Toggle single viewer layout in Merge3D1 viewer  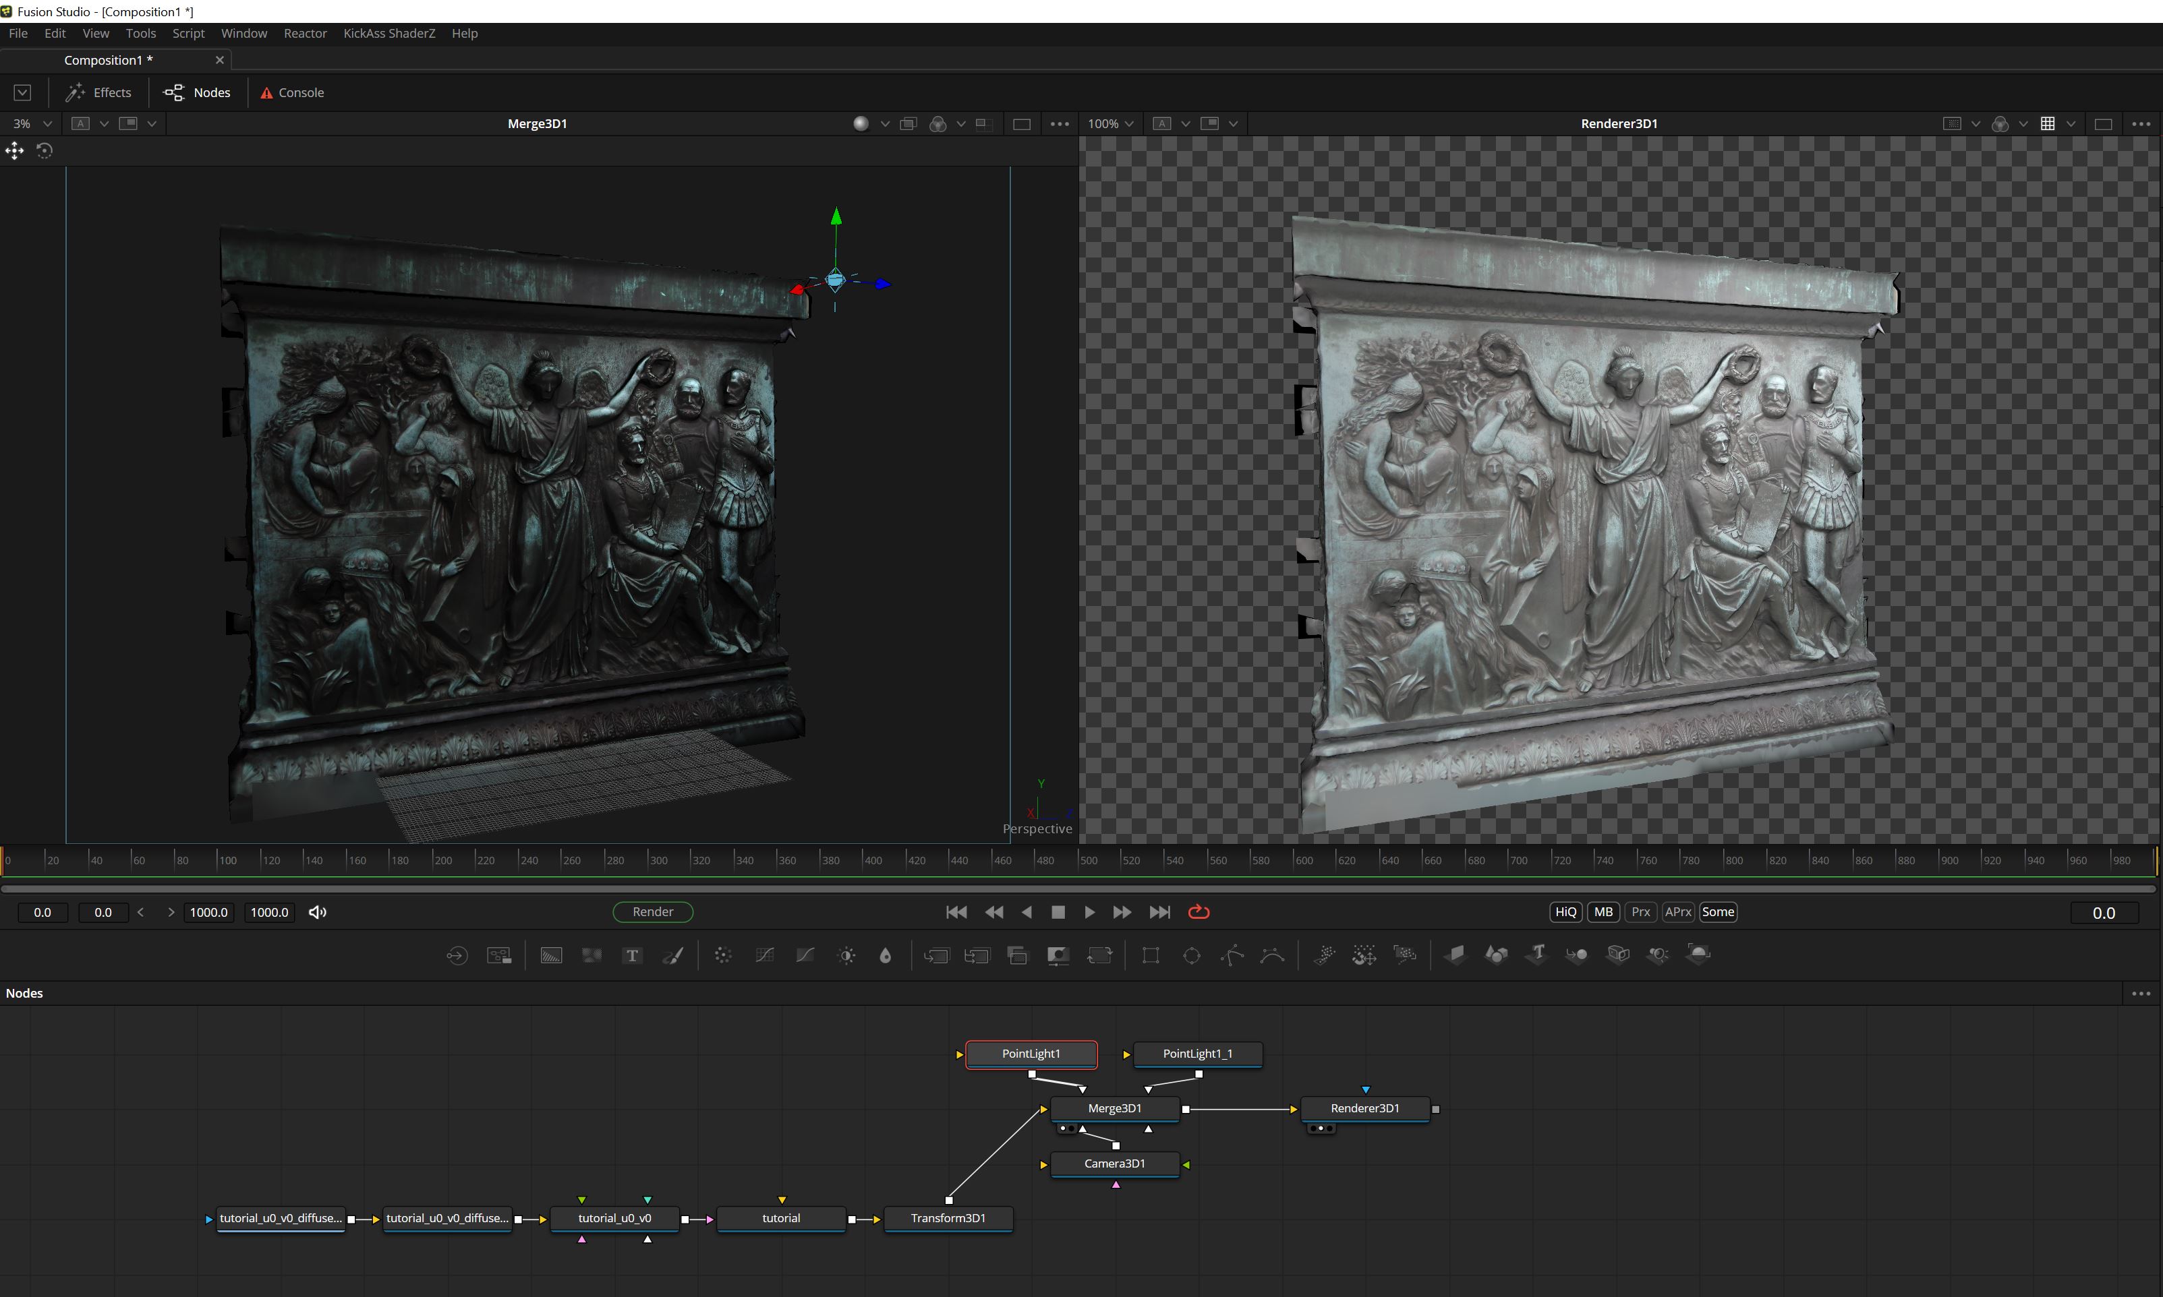(x=1021, y=124)
